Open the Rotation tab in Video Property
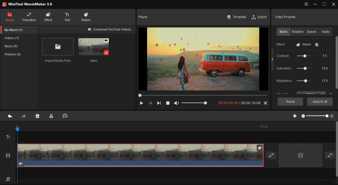This screenshot has height=185, width=338. click(x=297, y=32)
